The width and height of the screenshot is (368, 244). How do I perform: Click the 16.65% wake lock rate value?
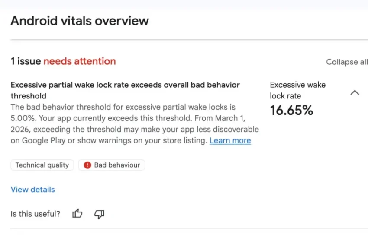(291, 111)
